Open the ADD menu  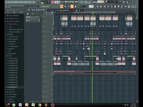tap(12, 2)
